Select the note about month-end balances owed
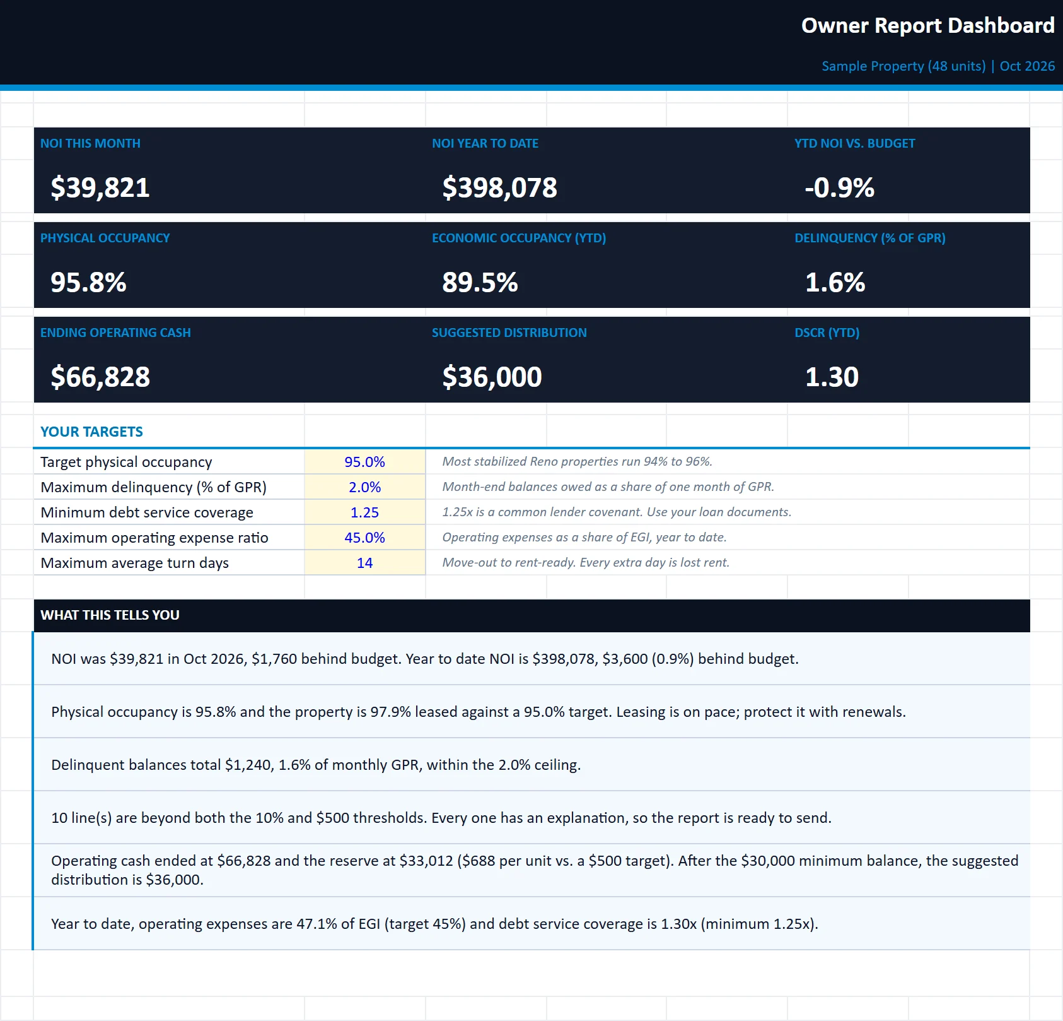This screenshot has height=1021, width=1063. point(608,487)
